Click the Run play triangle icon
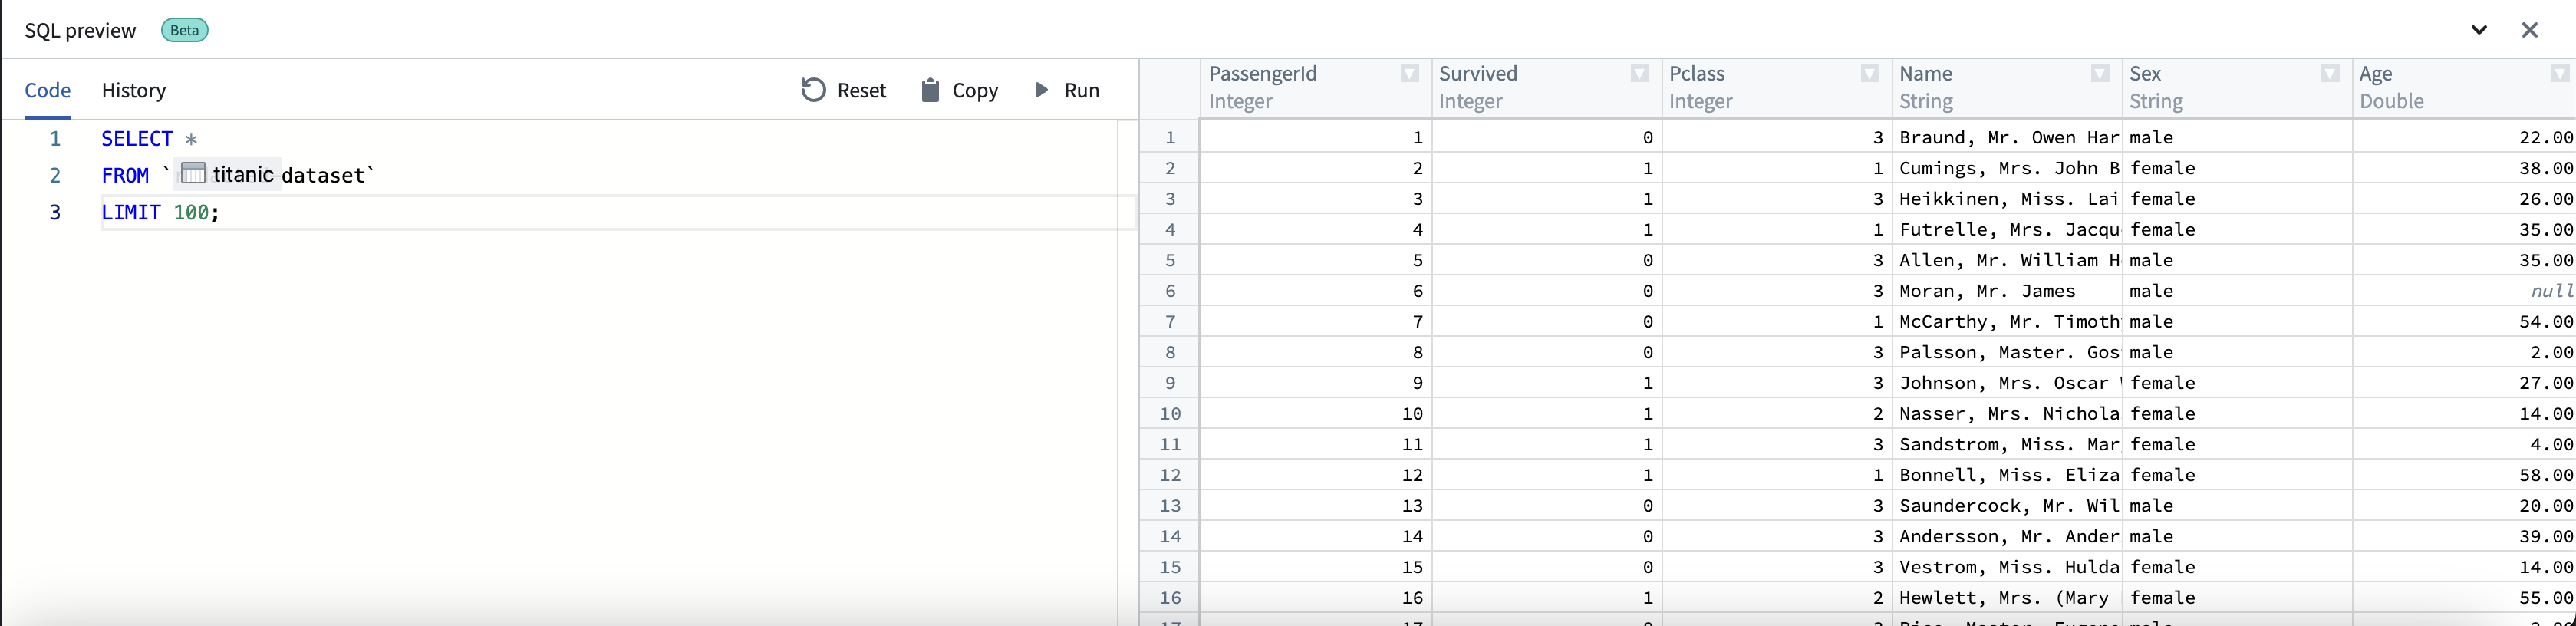Viewport: 2576px width, 626px height. tap(1041, 90)
